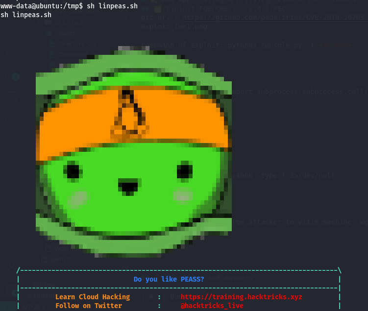
Task: Click the PEASS pea mascot's left eye
Action: coord(73,171)
